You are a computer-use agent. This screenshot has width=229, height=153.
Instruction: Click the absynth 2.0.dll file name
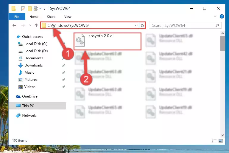pos(101,36)
